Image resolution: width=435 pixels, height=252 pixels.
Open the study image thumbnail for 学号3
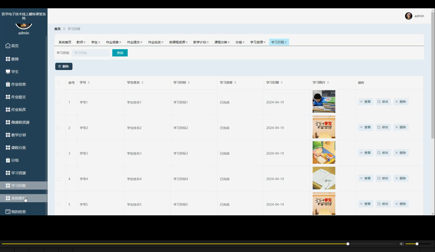(324, 153)
